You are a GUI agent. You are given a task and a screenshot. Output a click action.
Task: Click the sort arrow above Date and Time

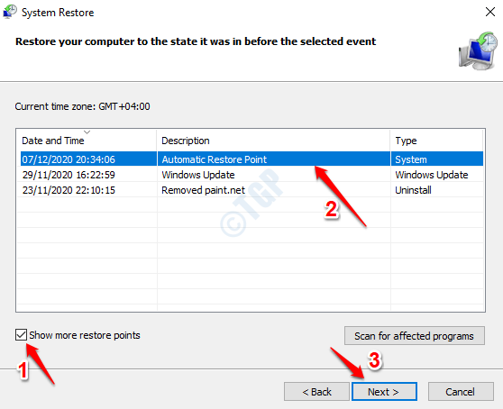[87, 132]
